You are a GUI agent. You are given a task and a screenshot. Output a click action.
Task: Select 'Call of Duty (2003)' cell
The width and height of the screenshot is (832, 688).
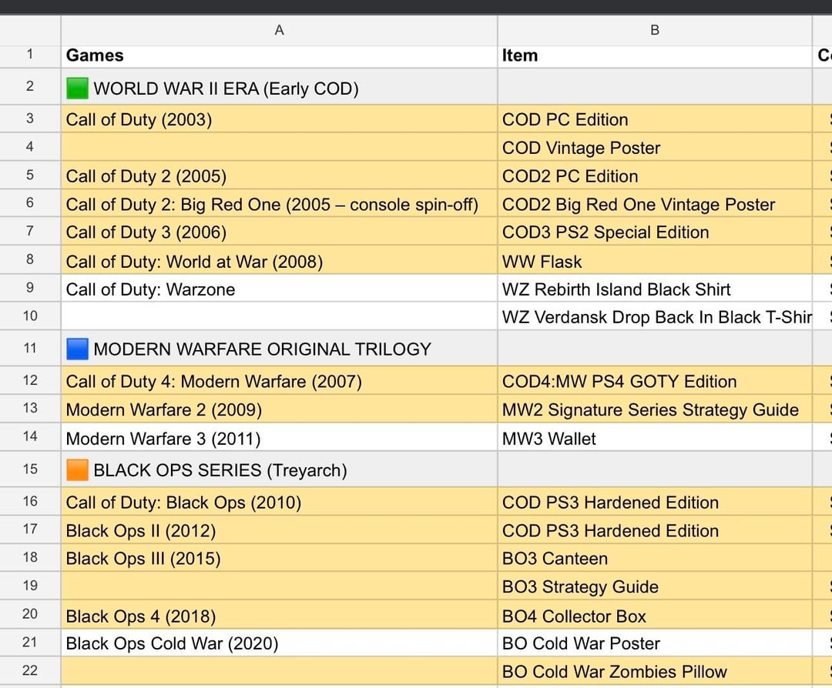click(x=279, y=119)
